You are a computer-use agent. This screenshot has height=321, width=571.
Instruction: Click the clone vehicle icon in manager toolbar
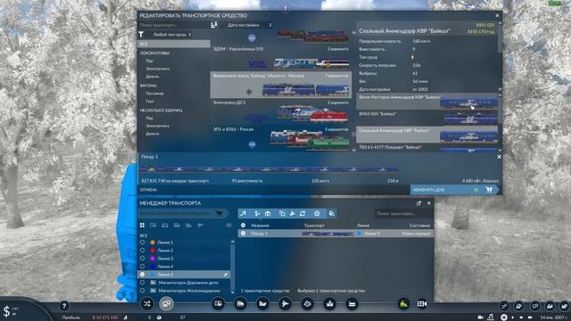point(282,214)
